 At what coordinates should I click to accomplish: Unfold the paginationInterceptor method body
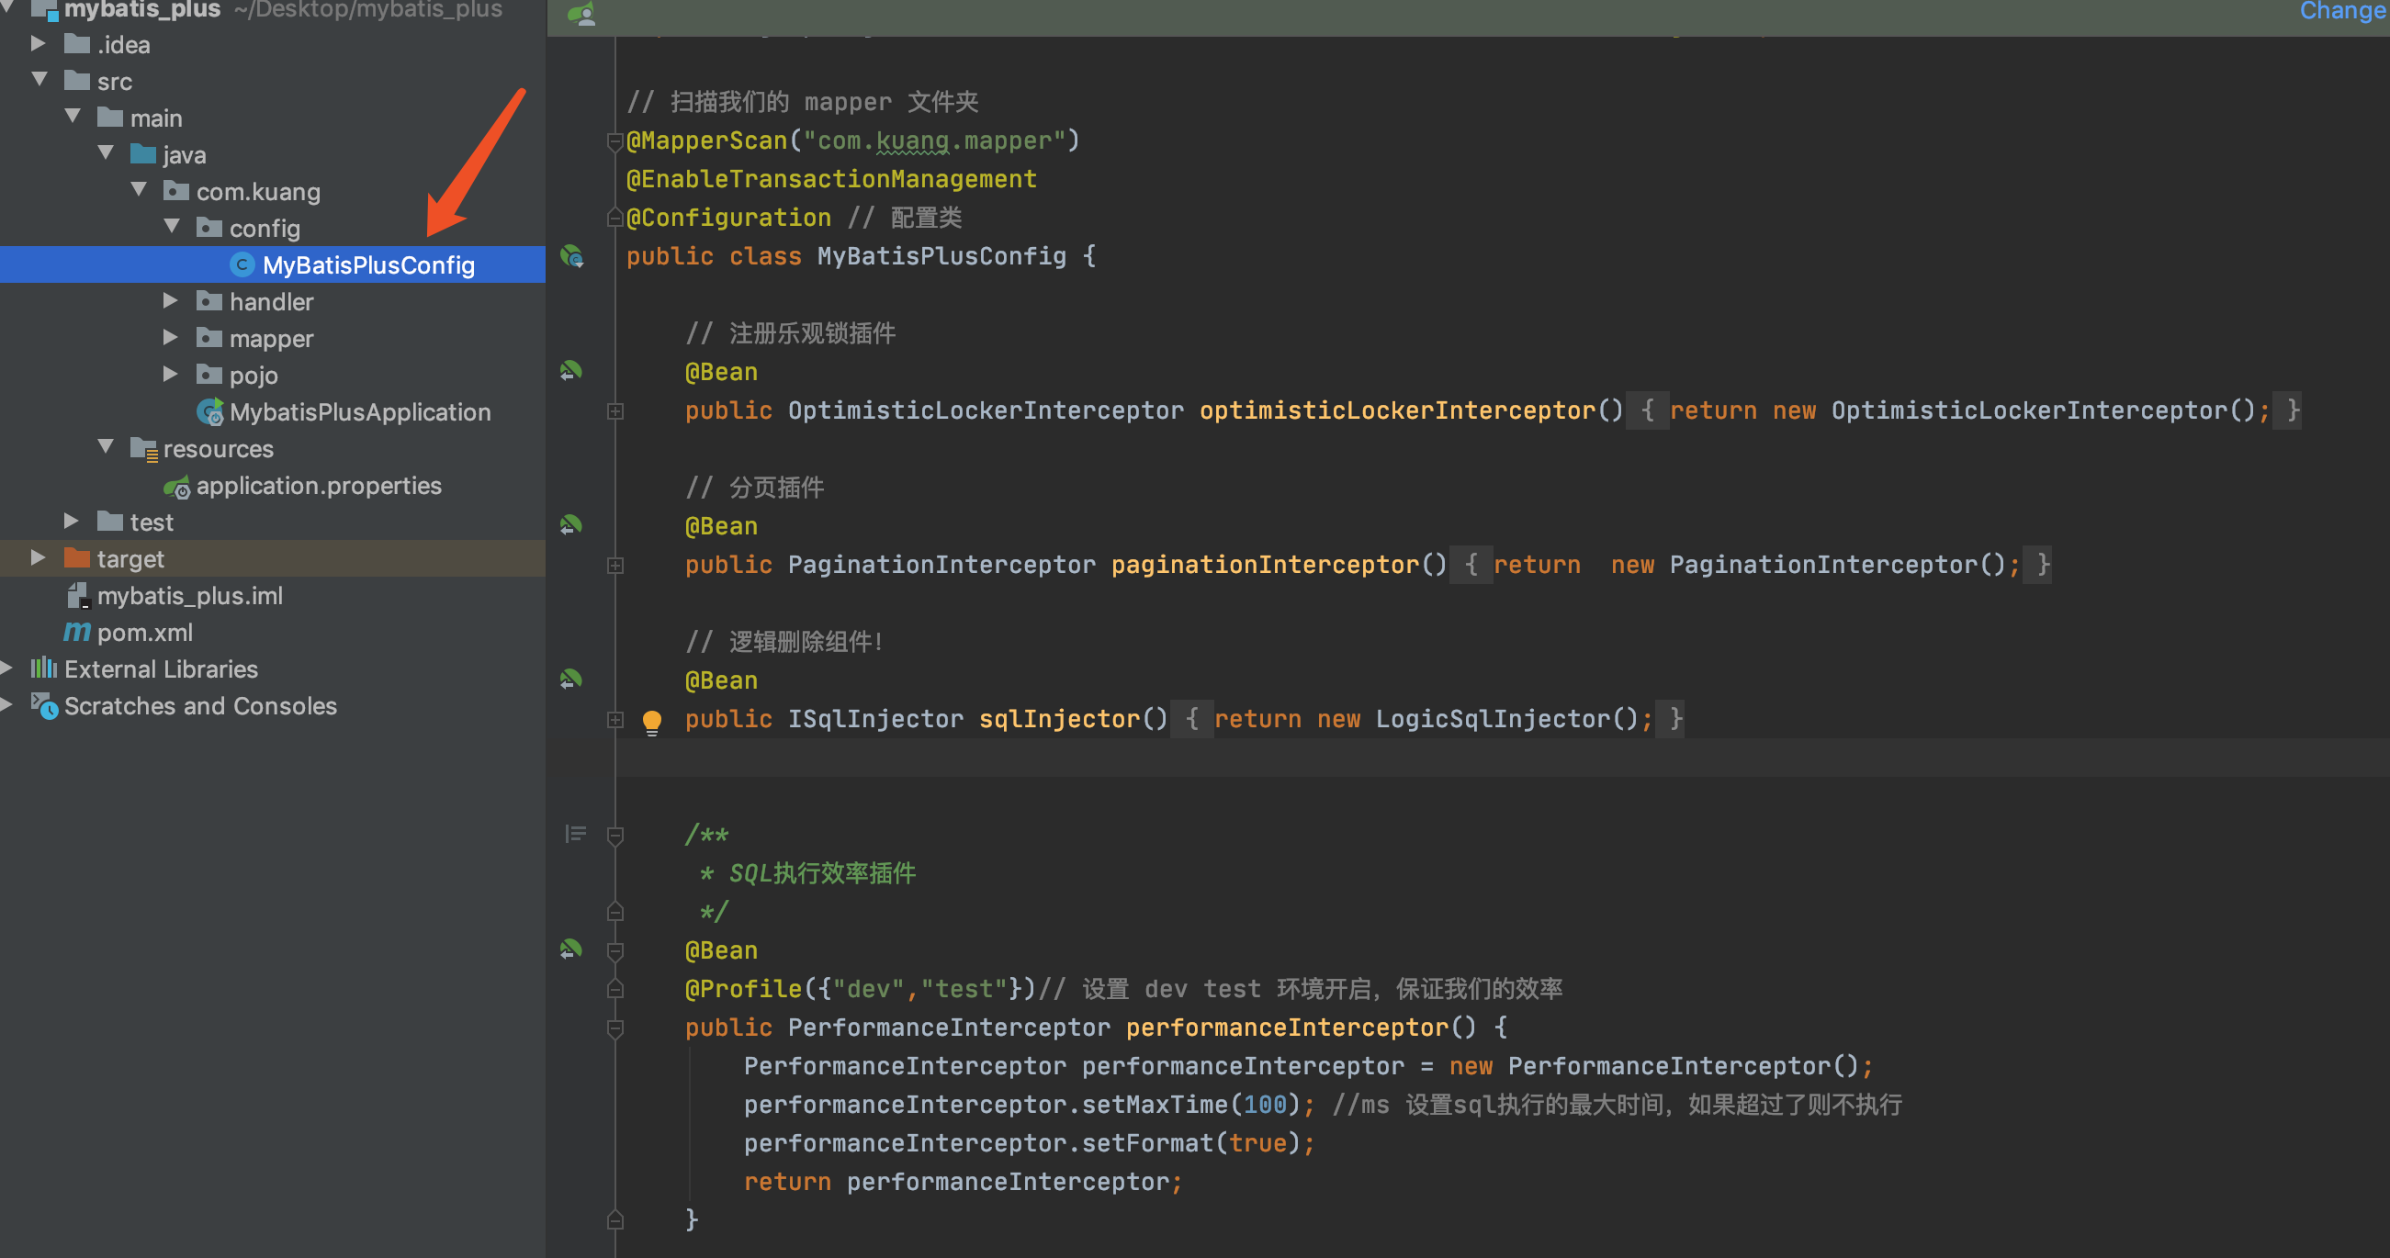click(x=615, y=565)
